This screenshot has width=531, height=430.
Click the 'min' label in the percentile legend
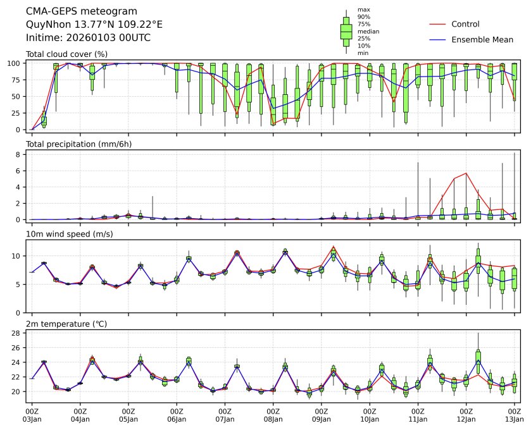coord(363,53)
